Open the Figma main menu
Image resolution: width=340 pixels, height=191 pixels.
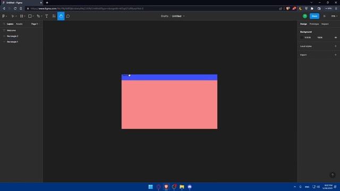point(4,16)
